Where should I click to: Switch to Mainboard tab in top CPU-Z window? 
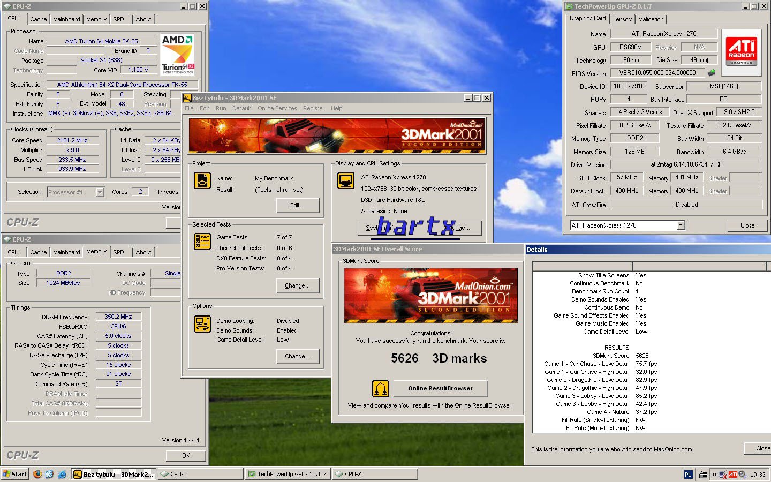[66, 19]
